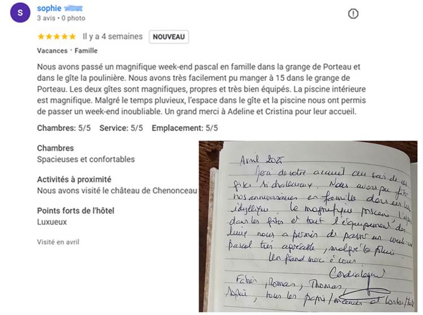Click the '0 photo' reviewer count
The image size is (423, 315).
coord(73,18)
